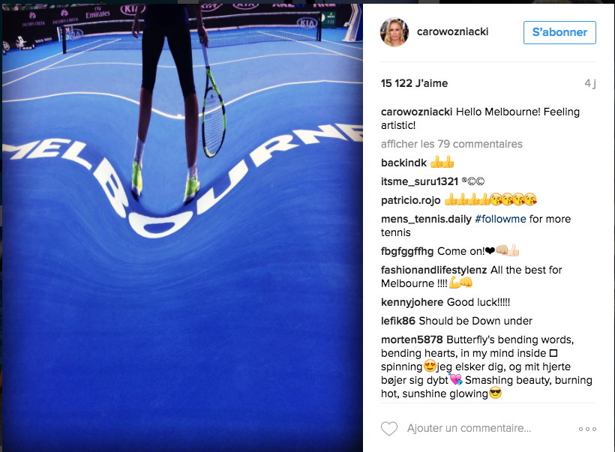
Task: Open the three-dots more options menu
Action: (587, 430)
